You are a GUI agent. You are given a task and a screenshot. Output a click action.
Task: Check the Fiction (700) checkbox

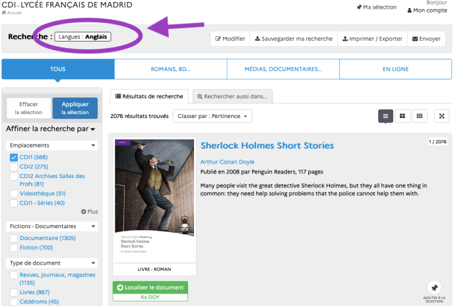(x=14, y=247)
